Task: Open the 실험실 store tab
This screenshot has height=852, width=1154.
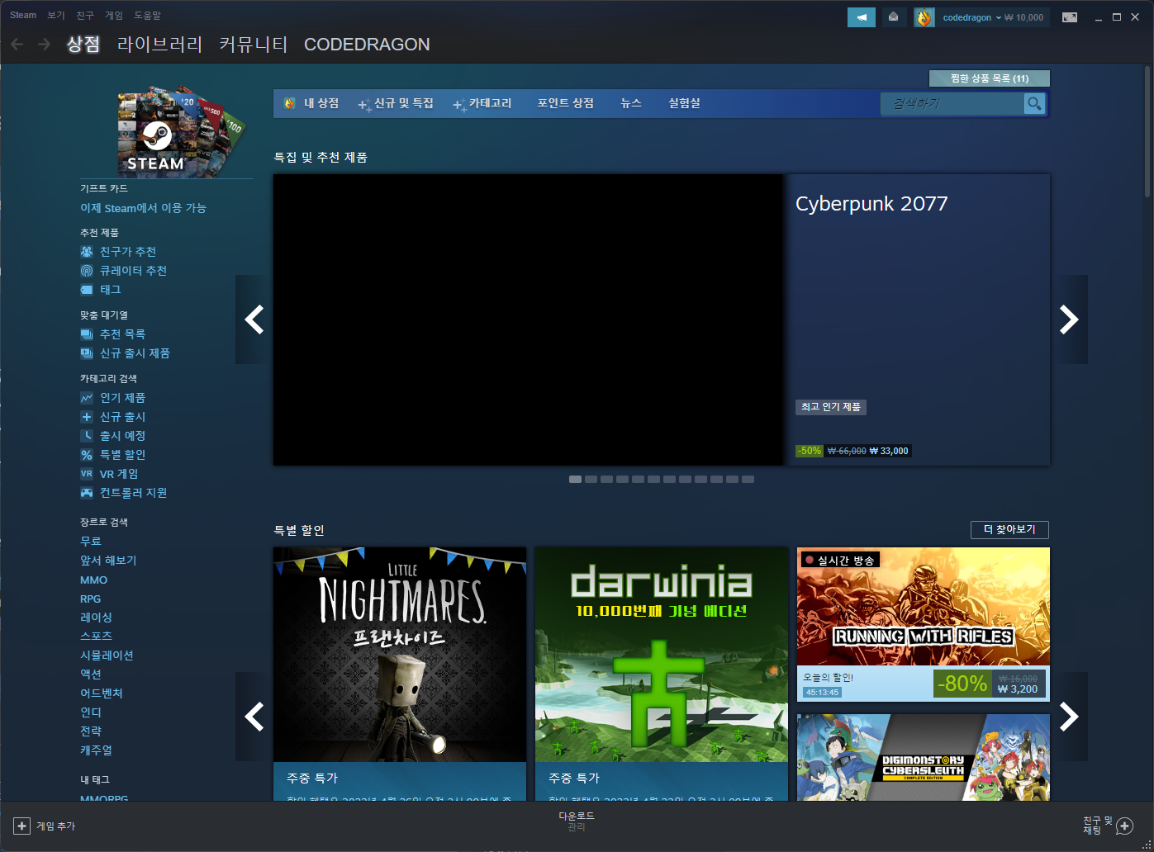Action: (x=684, y=103)
